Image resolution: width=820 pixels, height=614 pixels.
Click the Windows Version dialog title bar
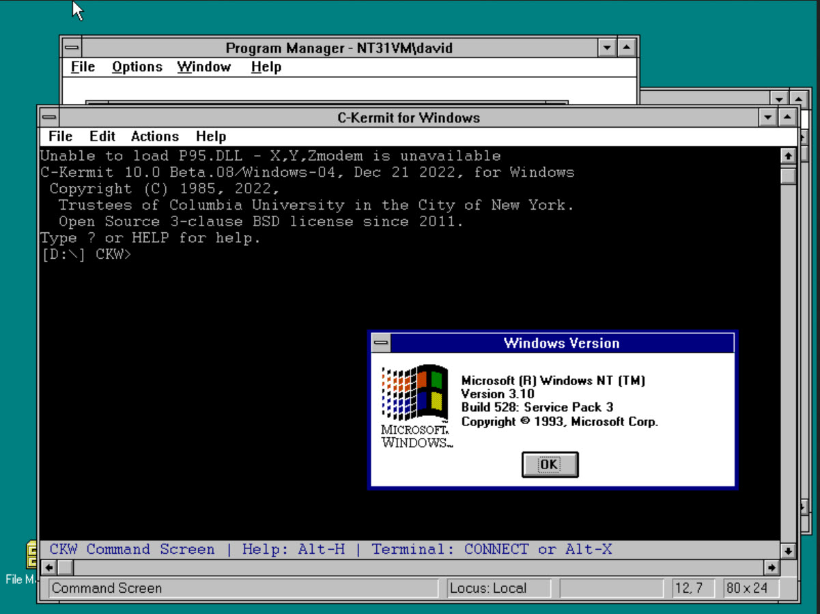click(562, 343)
